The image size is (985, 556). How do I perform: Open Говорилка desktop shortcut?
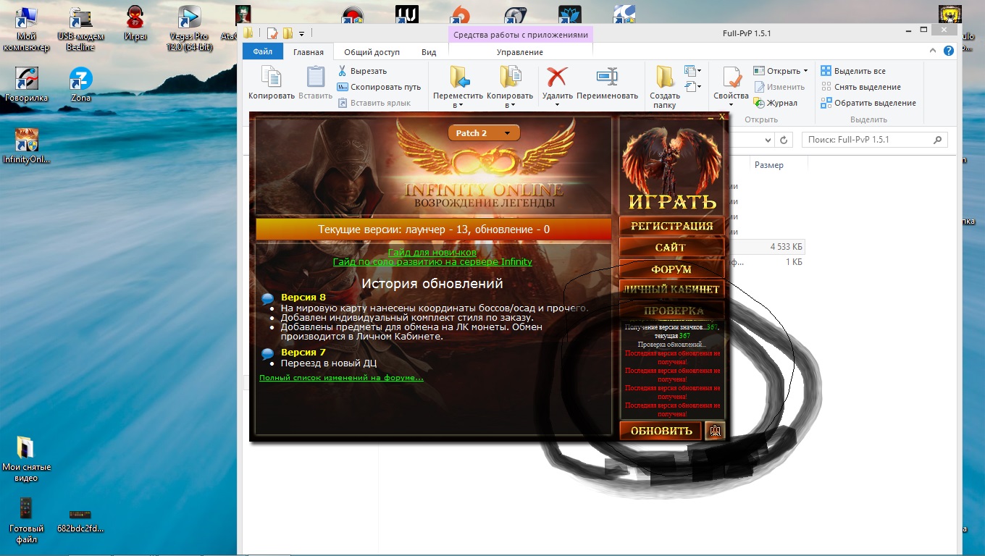(x=27, y=85)
